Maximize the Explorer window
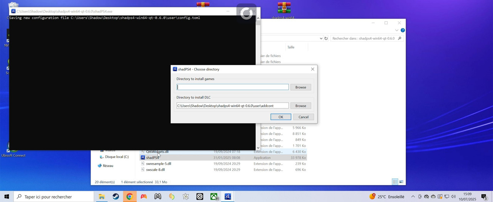 point(386,23)
